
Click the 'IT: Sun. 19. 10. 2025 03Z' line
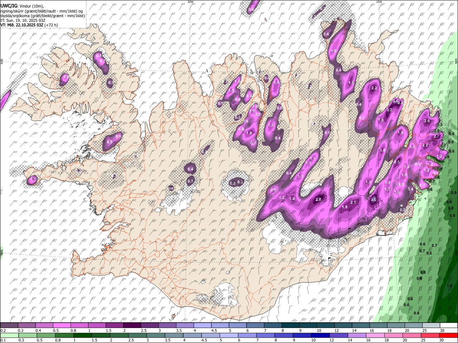[23, 20]
